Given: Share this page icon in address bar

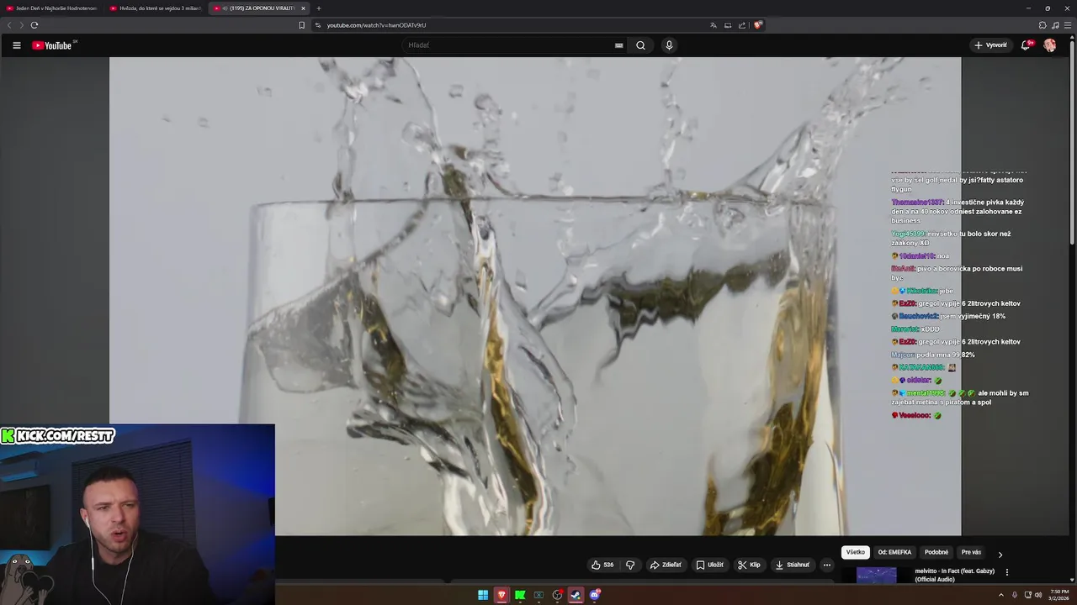Looking at the screenshot, I should 741,25.
